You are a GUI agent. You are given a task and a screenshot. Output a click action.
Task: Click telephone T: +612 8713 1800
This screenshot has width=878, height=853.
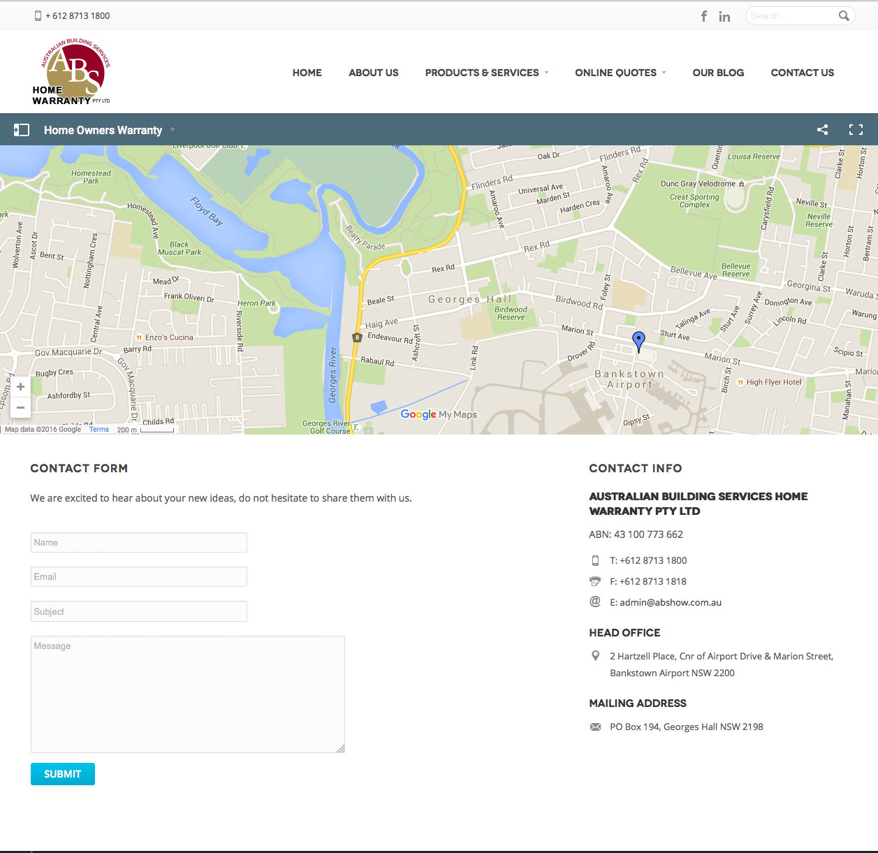648,560
